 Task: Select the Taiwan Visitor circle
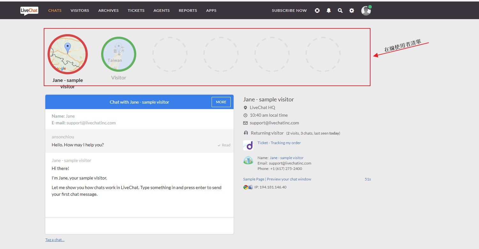119,54
